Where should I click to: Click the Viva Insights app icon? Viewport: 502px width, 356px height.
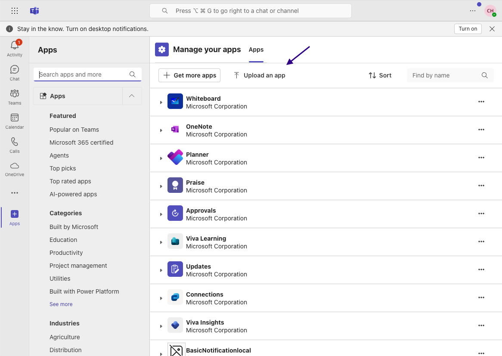pos(175,325)
